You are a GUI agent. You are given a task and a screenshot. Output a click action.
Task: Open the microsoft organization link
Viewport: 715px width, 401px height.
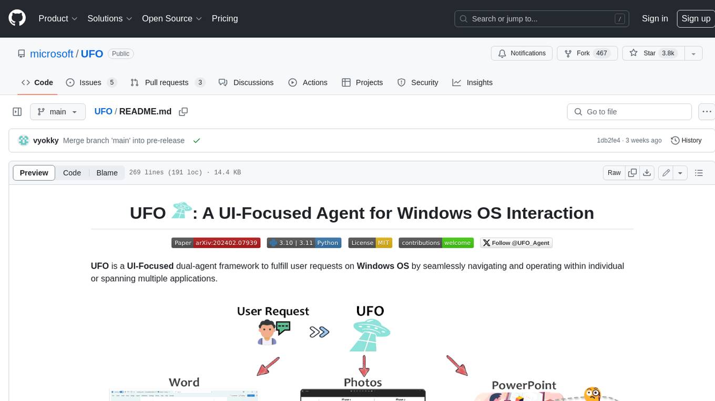point(52,54)
